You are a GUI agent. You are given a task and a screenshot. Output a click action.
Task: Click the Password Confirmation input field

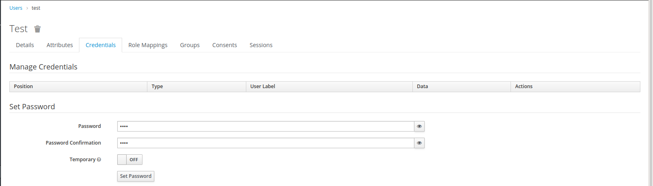click(265, 143)
